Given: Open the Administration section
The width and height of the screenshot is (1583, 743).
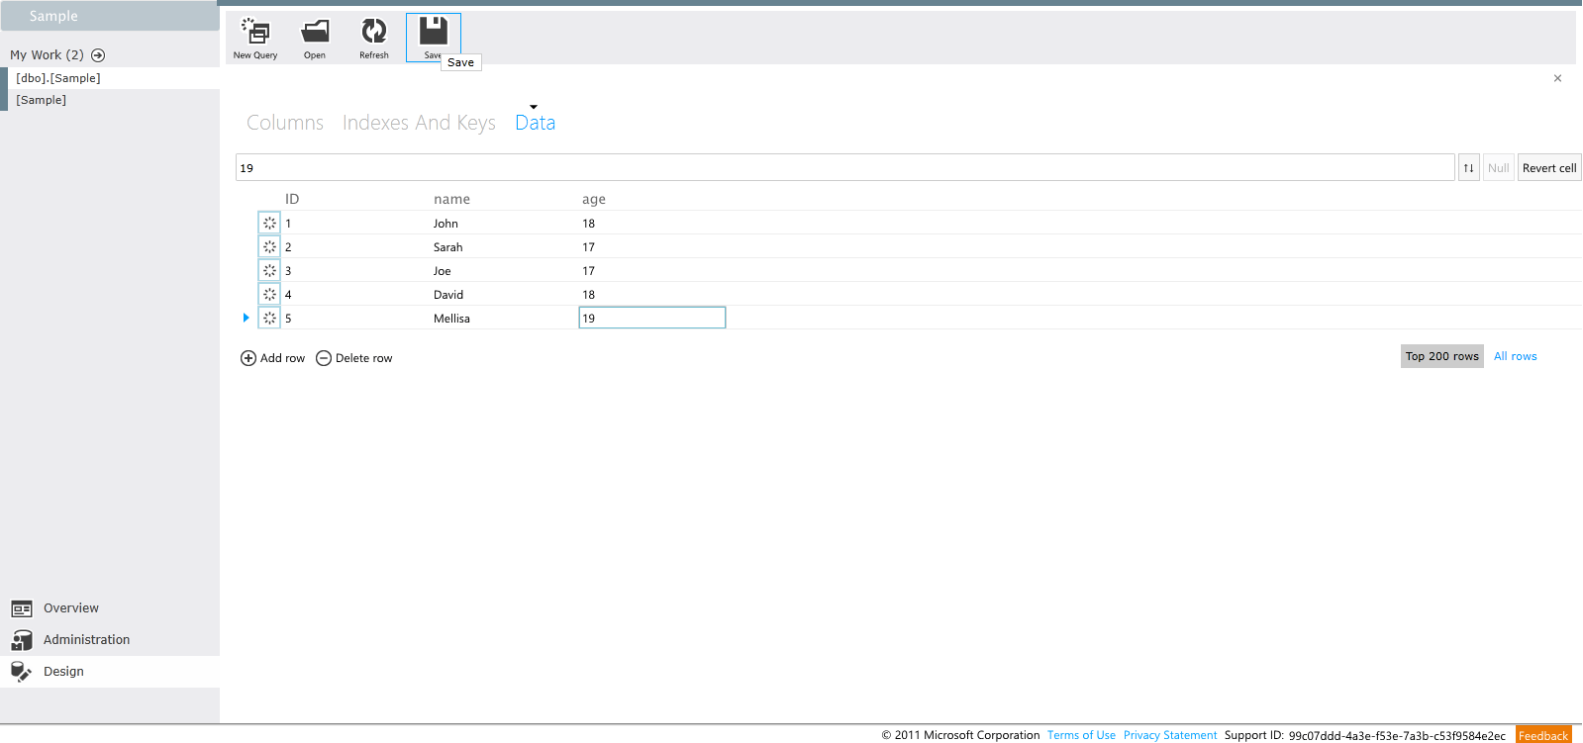Looking at the screenshot, I should coord(86,640).
